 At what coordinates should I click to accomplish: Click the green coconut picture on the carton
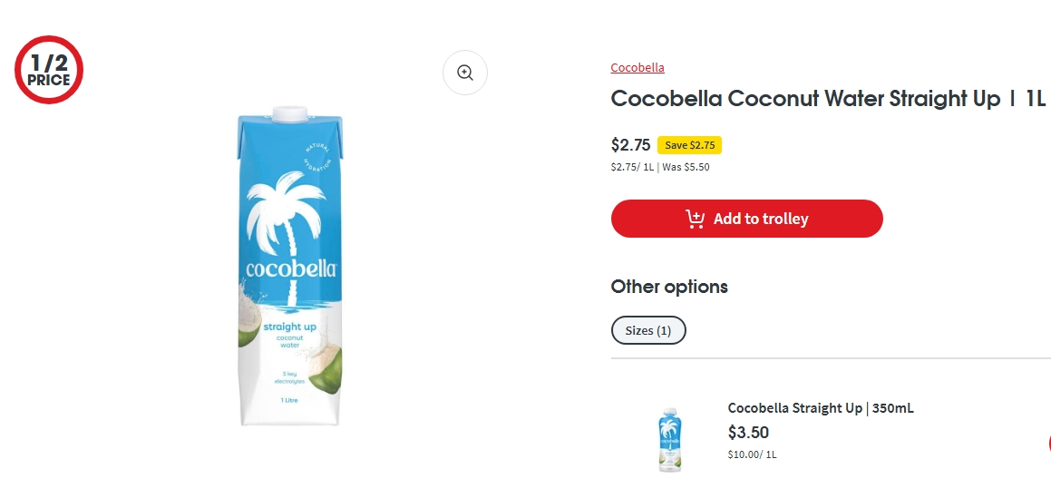(326, 367)
